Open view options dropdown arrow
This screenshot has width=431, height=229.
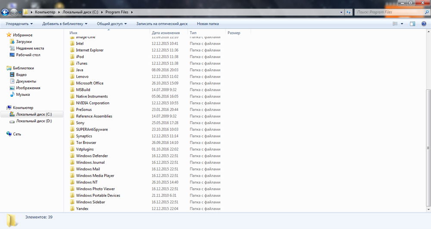point(402,24)
